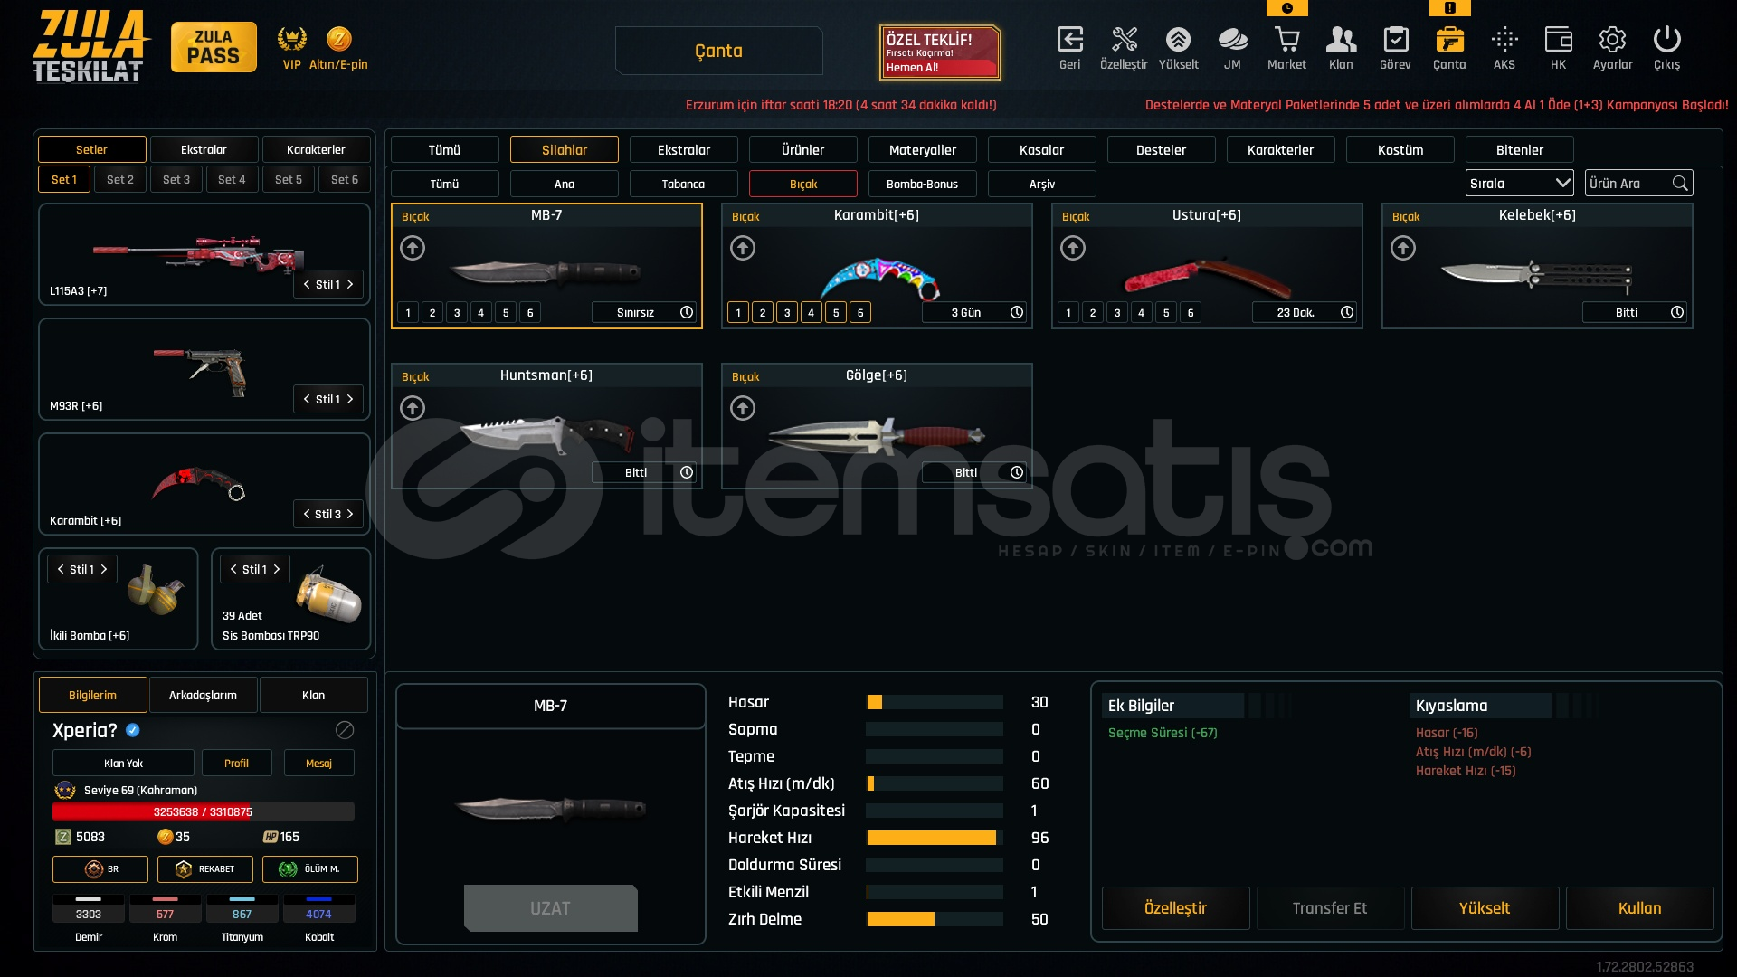Image resolution: width=1737 pixels, height=977 pixels.
Task: Click the clock icon on MB-7 Sınırsız
Action: (687, 312)
